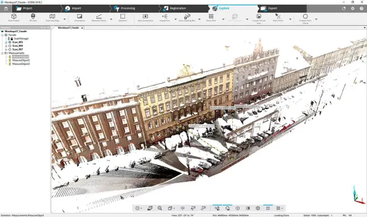Open the Mark Point dropdown arrow
The width and height of the screenshot is (367, 217).
(290, 19)
